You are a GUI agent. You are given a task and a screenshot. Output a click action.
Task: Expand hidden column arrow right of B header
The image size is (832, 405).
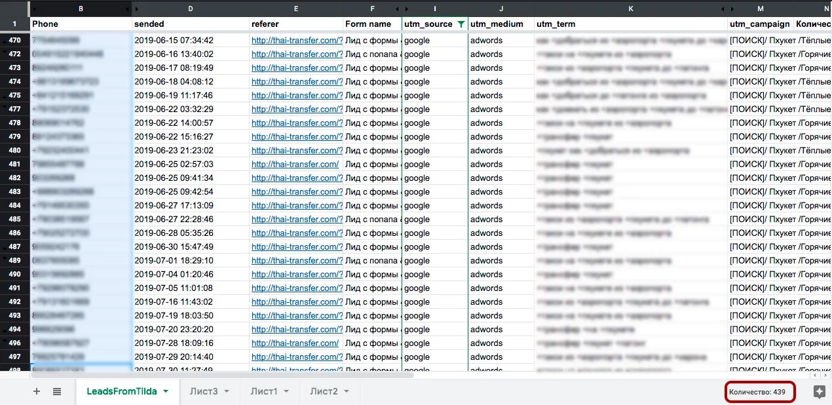coord(126,9)
